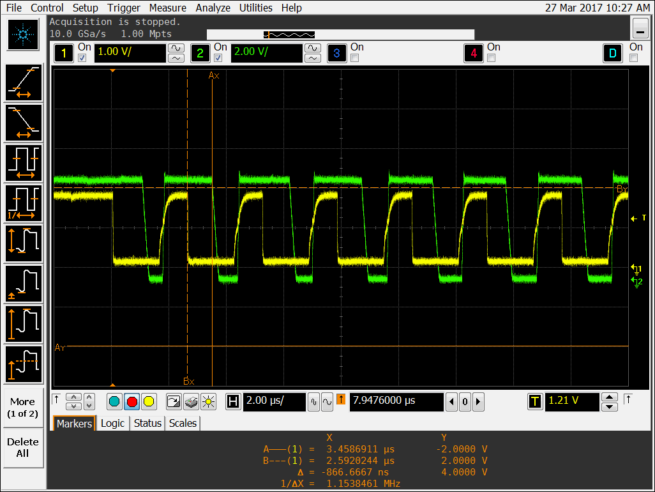Decrease channel 1 vertical scale stepper
Screen dimensions: 655x492
point(176,58)
